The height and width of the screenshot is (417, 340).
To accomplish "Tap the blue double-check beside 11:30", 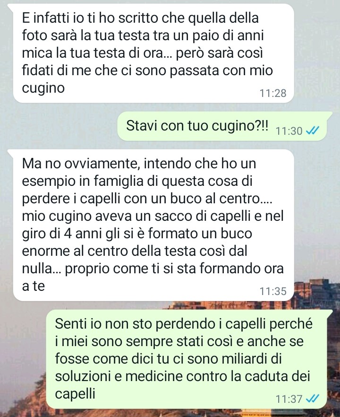I will [313, 130].
